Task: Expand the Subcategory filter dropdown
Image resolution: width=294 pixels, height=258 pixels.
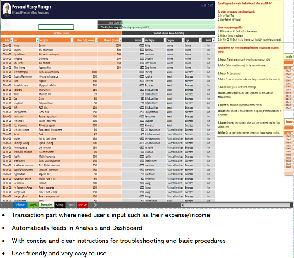Action: coord(164,40)
